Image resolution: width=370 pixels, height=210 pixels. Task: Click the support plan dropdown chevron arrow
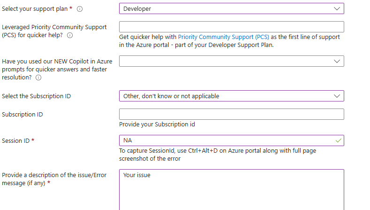[x=337, y=9]
